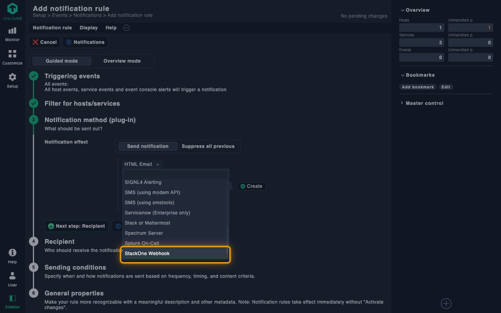Viewport: 501px width, 313px height.
Task: Choose StackOne Webhook from the list
Action: click(175, 254)
